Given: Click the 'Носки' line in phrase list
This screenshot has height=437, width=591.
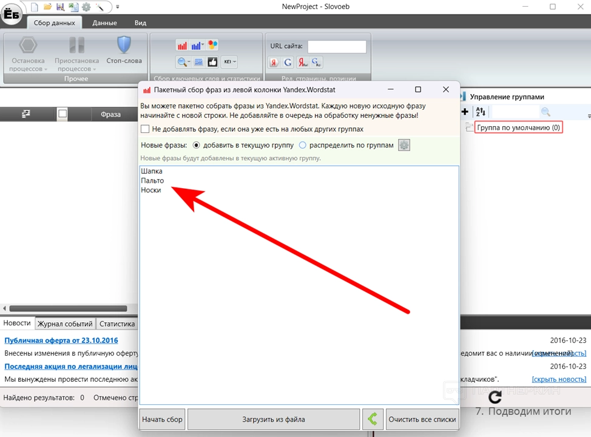Looking at the screenshot, I should pos(150,190).
